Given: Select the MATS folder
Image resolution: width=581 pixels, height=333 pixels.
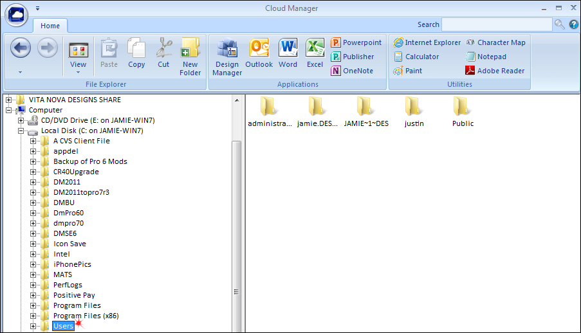Looking at the screenshot, I should (62, 275).
